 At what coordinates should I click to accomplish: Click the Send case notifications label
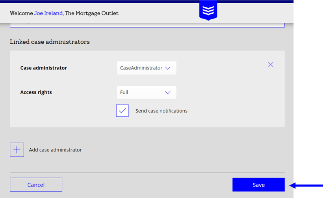[161, 111]
